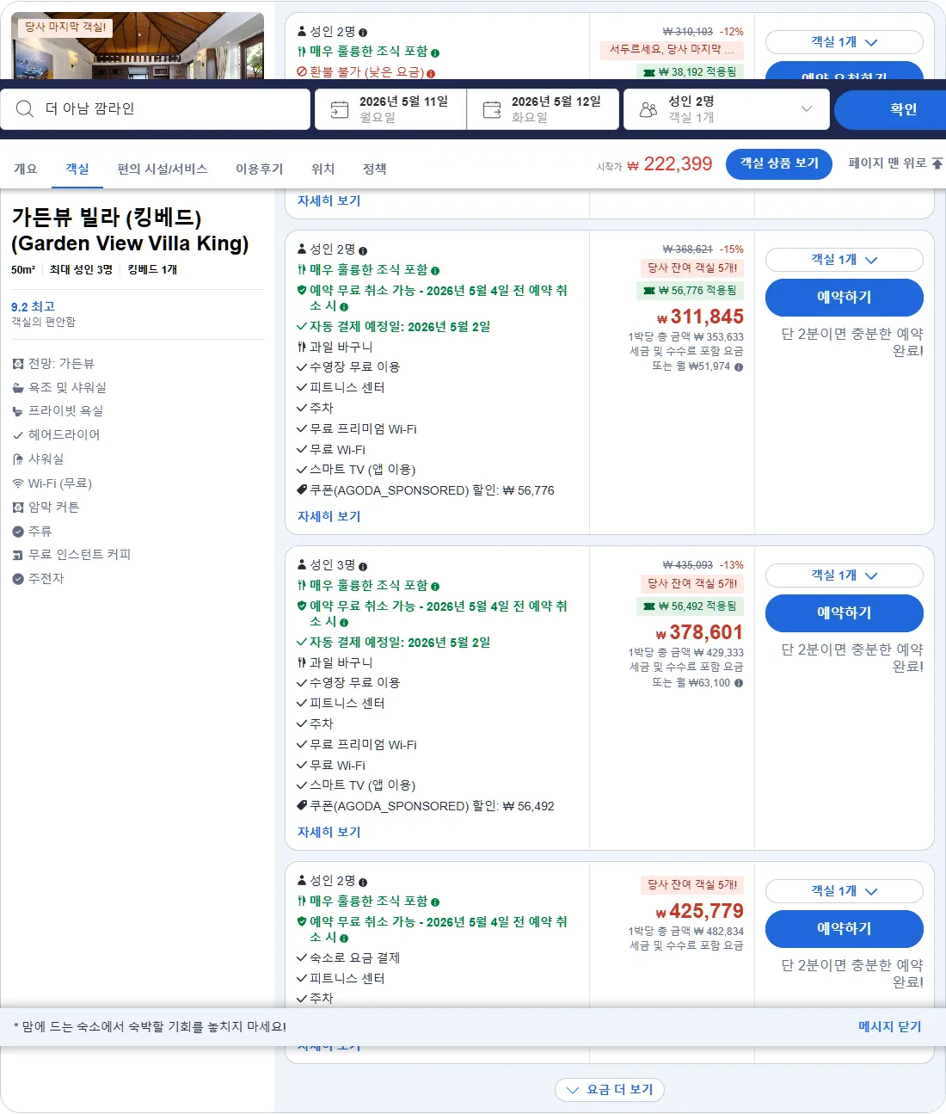Click the 당사 잔여 객실 5개! badge above ₩425,779
This screenshot has height=1114, width=946.
coord(692,884)
